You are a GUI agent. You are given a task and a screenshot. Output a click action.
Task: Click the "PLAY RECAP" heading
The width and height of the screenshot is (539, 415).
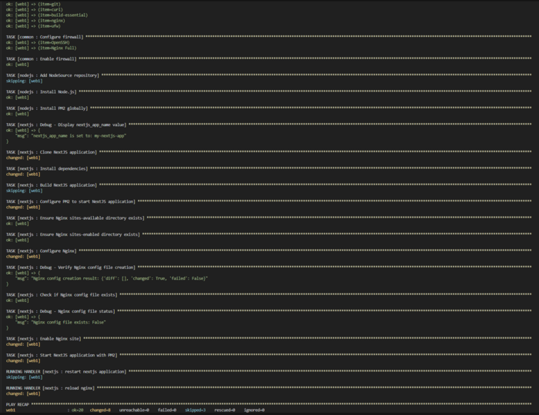point(18,405)
